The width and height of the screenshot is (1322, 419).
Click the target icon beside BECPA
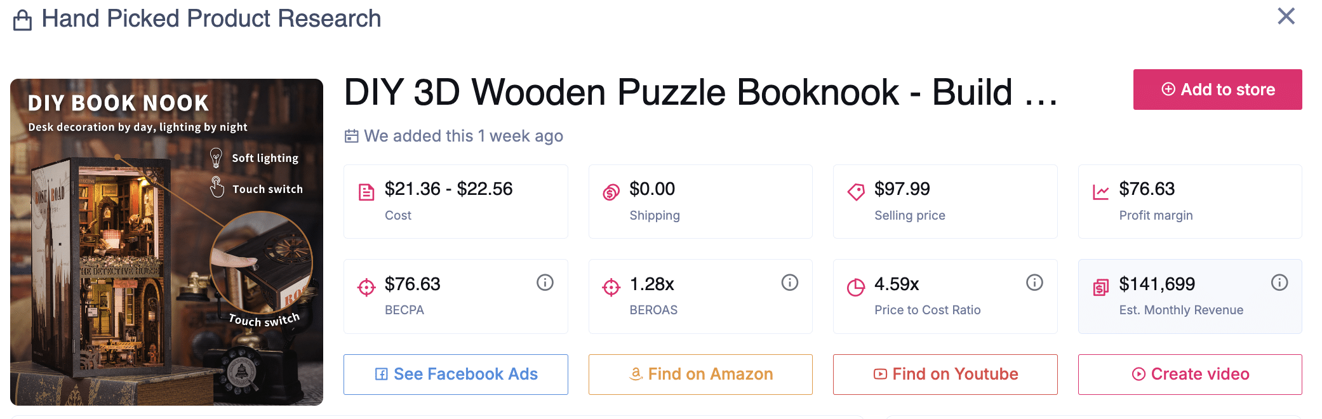pos(366,286)
